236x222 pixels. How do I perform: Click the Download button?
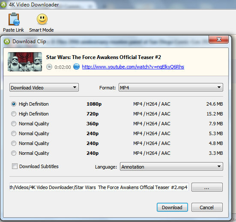point(172,207)
